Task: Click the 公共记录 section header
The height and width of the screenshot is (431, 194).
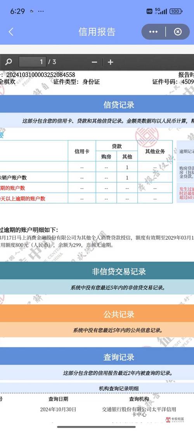Action: 119,314
